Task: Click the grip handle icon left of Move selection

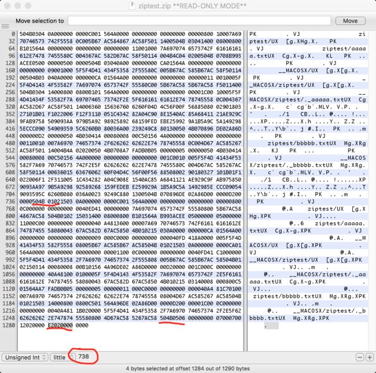Action: [5, 26]
